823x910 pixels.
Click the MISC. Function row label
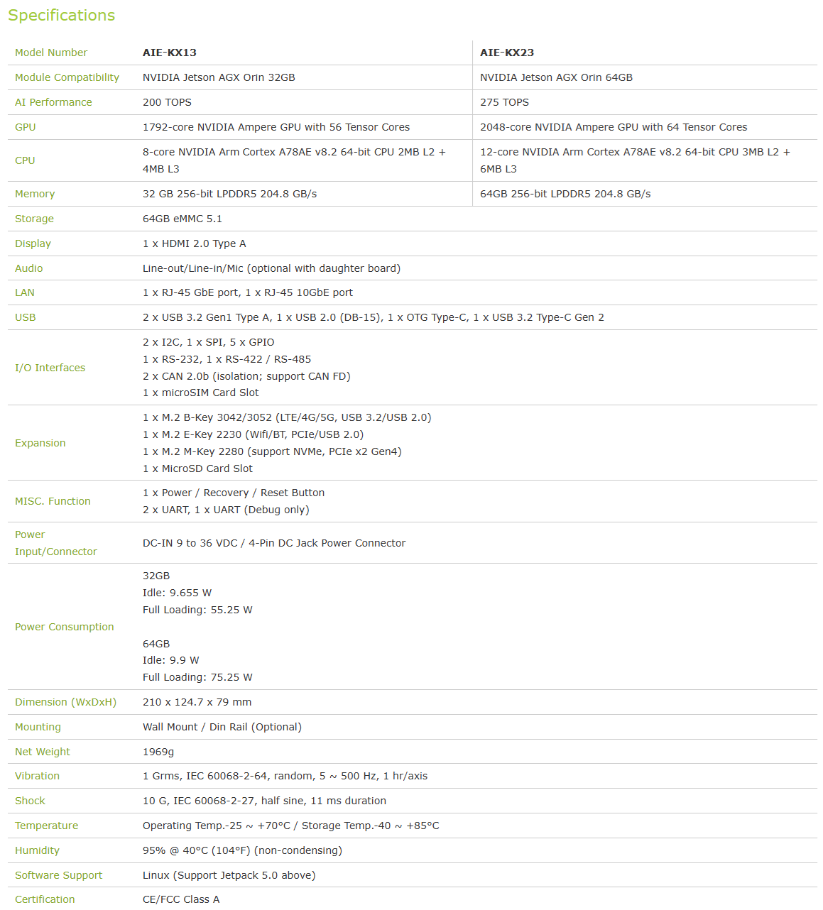[53, 501]
